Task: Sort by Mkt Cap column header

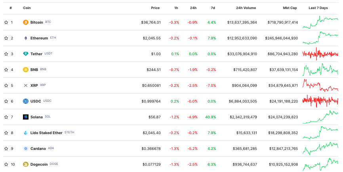Action: (290, 8)
